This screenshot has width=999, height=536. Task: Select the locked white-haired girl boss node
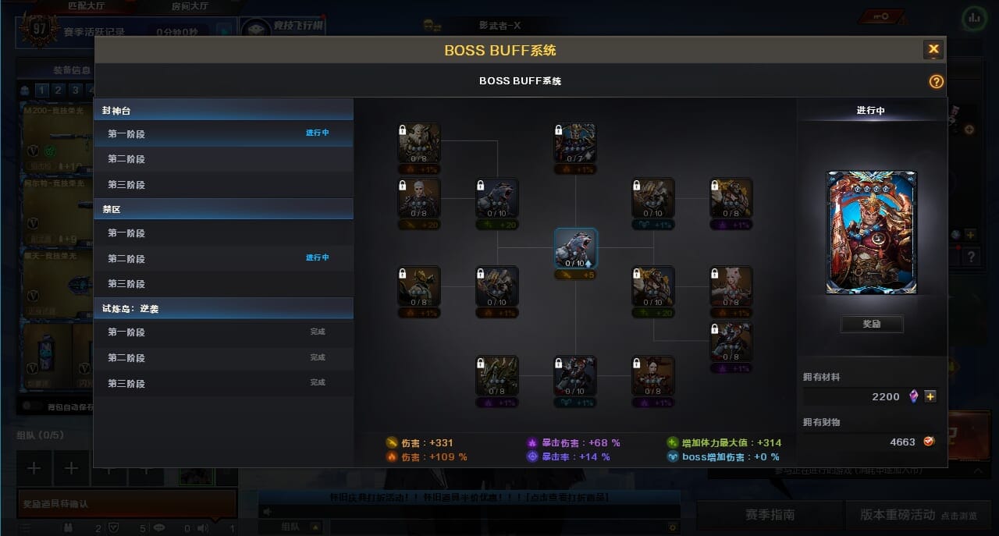coord(731,286)
